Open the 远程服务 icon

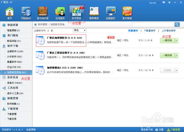pos(110,13)
